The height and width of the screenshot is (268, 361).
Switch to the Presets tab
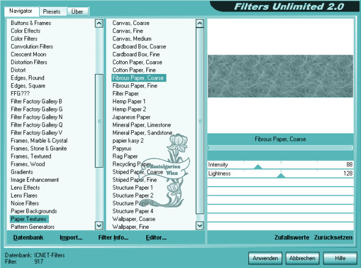click(52, 12)
